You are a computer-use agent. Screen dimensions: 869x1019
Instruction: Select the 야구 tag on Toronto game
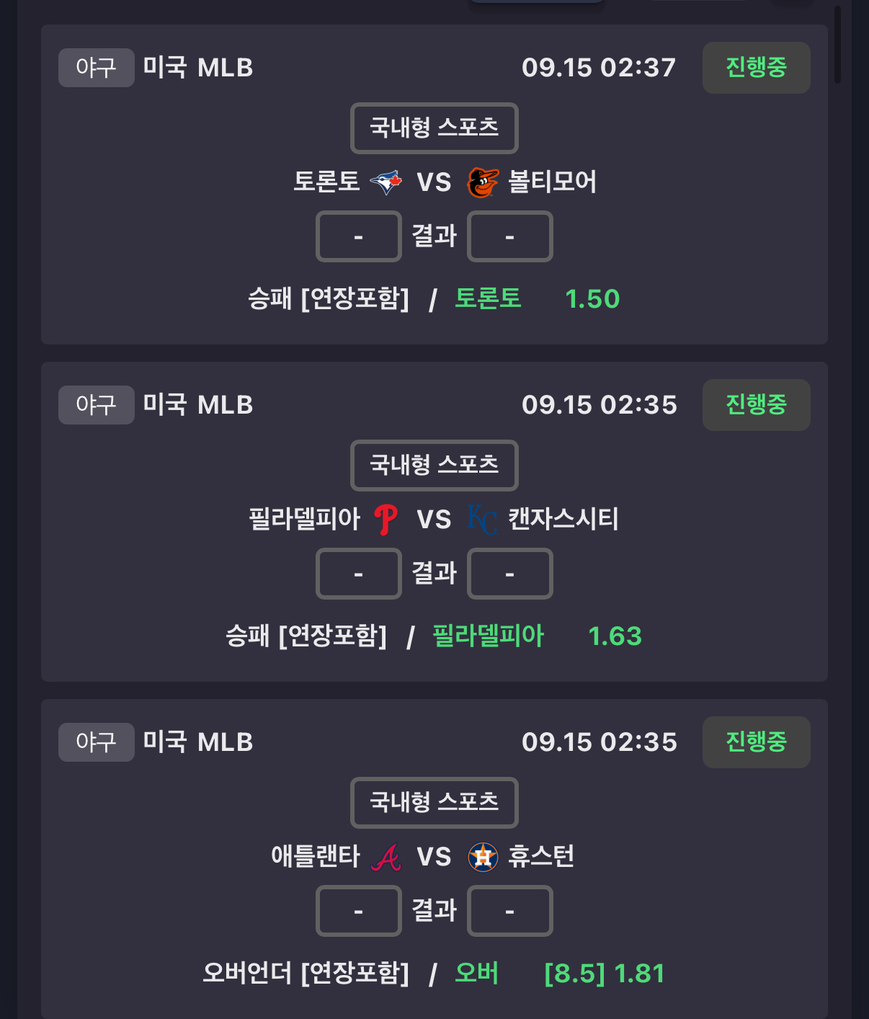[97, 68]
